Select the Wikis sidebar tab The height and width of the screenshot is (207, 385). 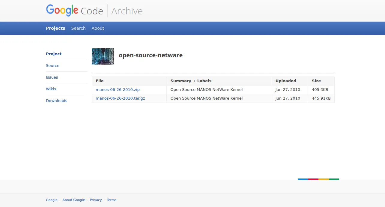click(x=51, y=89)
